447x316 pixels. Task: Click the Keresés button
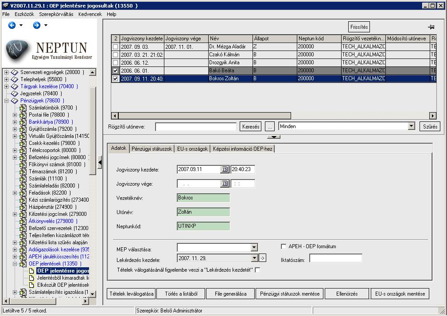tap(251, 126)
